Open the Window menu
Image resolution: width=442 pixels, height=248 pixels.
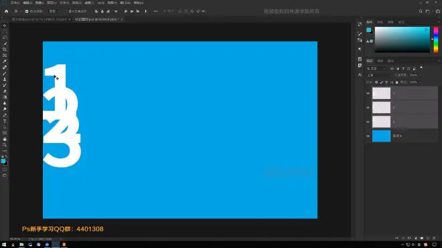point(125,3)
